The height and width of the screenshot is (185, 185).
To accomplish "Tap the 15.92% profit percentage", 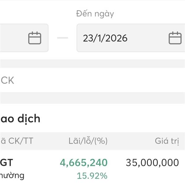I will click(92, 176).
